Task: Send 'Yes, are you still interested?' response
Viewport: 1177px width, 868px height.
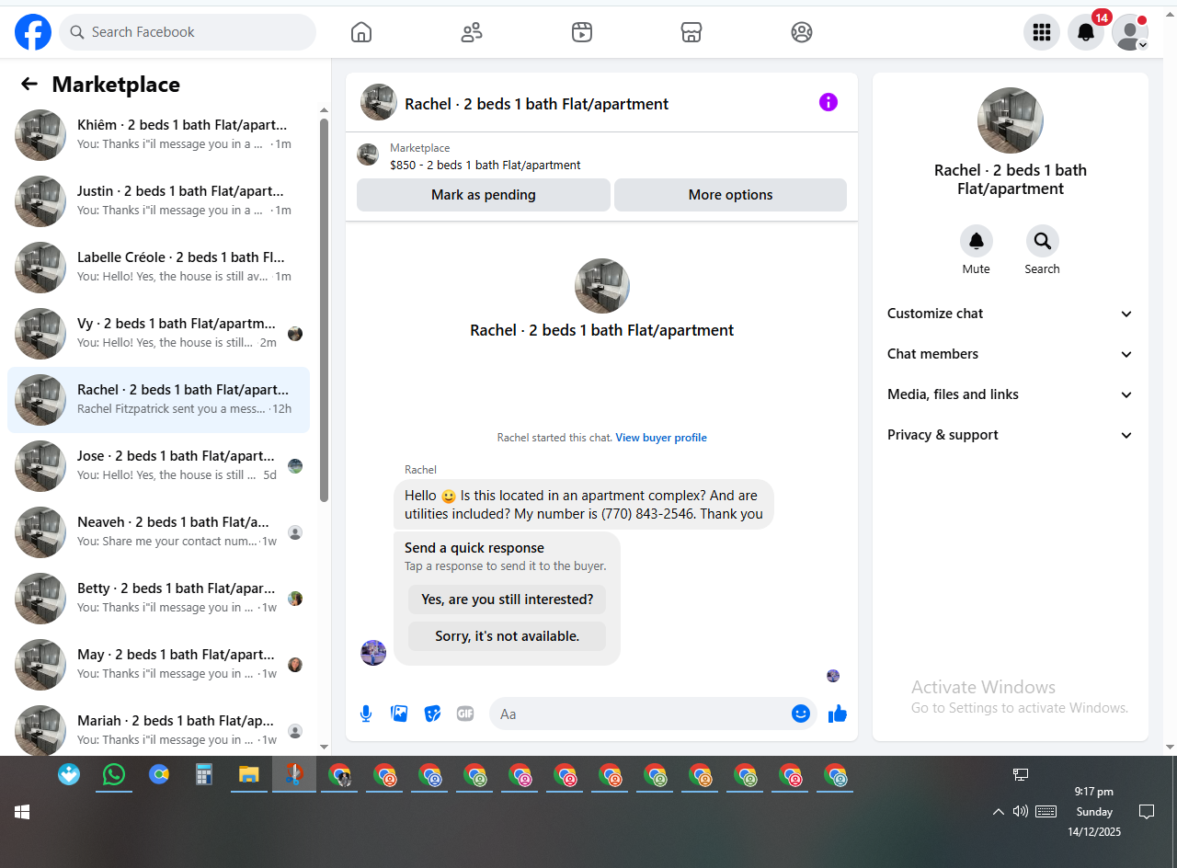Action: point(508,600)
